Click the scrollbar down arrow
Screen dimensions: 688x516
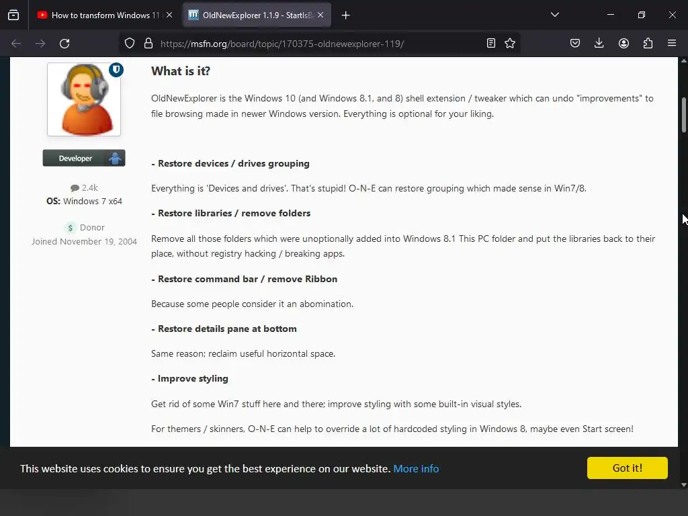[683, 485]
